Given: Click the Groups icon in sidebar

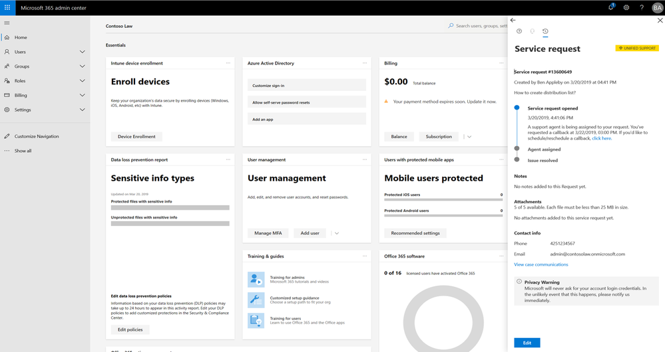Looking at the screenshot, I should point(7,66).
